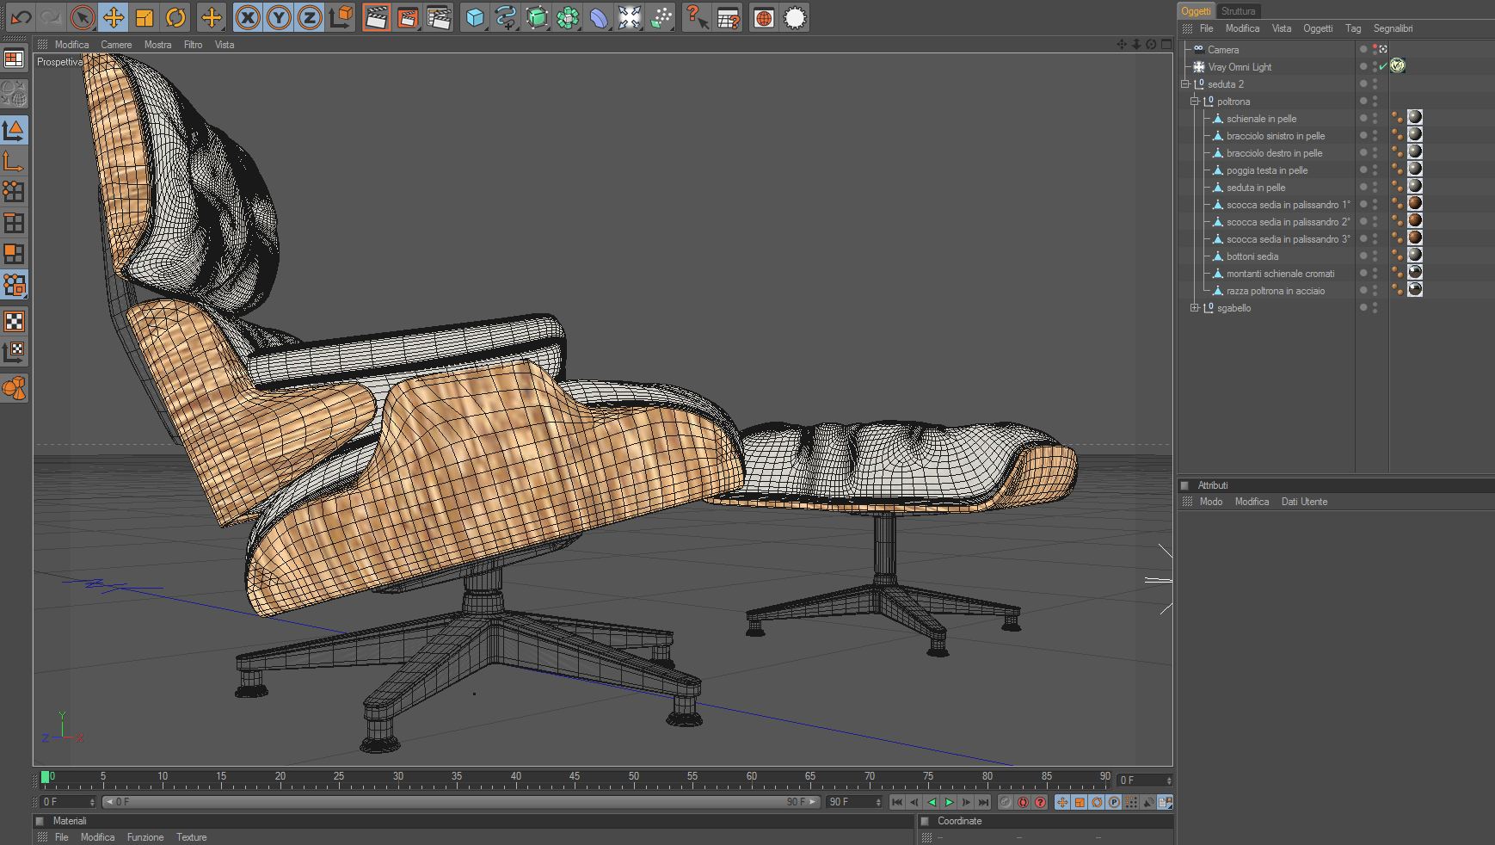Click the Live Selection tool
Viewport: 1495px width, 845px height.
pyautogui.click(x=83, y=17)
